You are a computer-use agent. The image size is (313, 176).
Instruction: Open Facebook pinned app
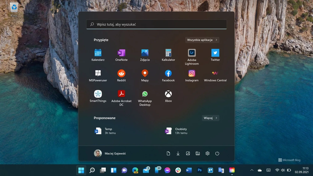pos(168,76)
